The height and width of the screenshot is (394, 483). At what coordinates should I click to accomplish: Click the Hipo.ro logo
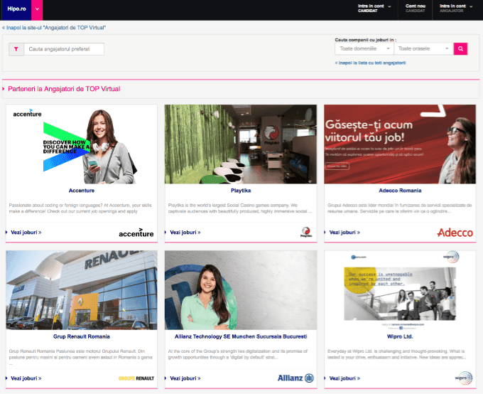[16, 9]
